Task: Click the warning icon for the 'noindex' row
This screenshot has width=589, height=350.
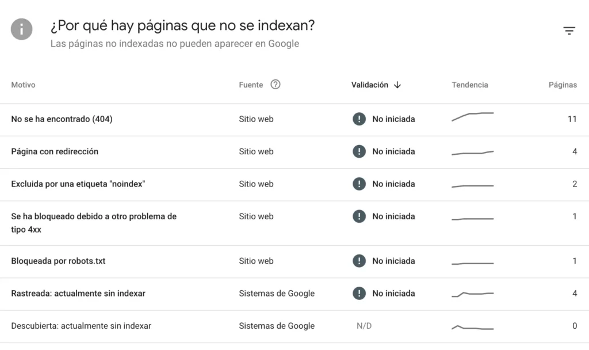Action: click(359, 184)
